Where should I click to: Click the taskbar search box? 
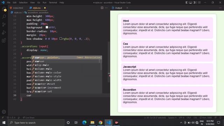pyautogui.click(x=36, y=122)
